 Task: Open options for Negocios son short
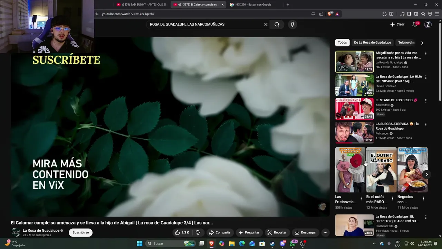(423, 199)
